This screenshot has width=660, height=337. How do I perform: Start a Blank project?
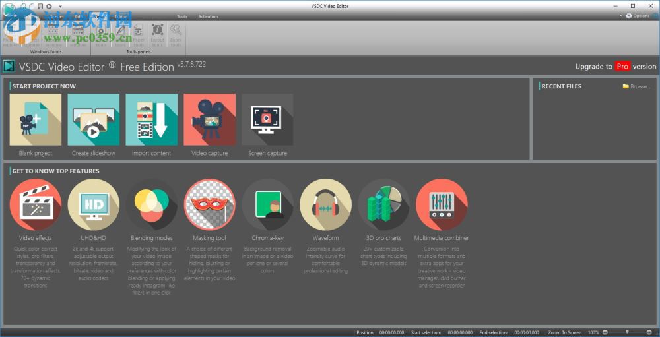36,119
